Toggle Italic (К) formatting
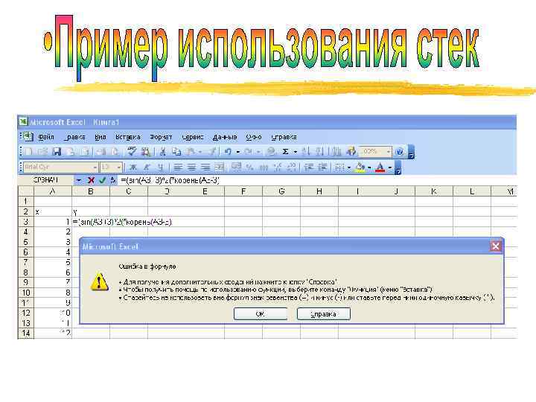Viewport: 536px width, 402px height. 147,167
